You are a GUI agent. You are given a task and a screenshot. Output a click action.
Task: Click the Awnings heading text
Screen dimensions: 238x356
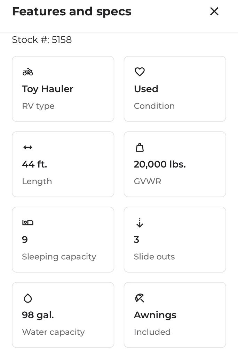(155, 315)
